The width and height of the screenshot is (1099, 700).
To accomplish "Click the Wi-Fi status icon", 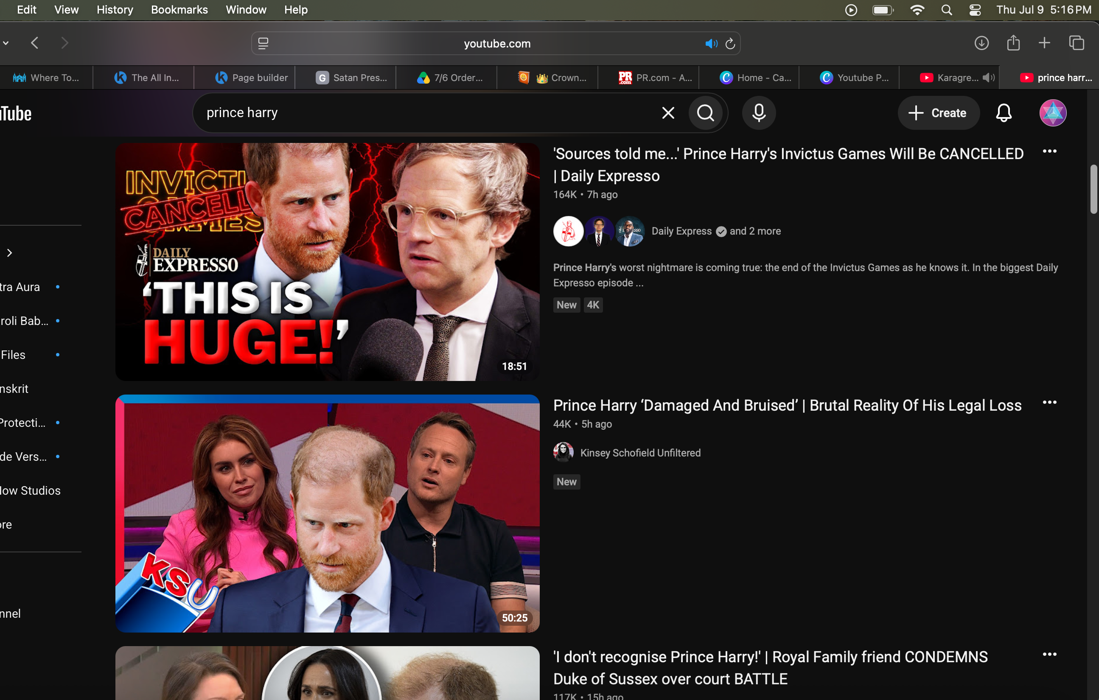I will pyautogui.click(x=917, y=10).
